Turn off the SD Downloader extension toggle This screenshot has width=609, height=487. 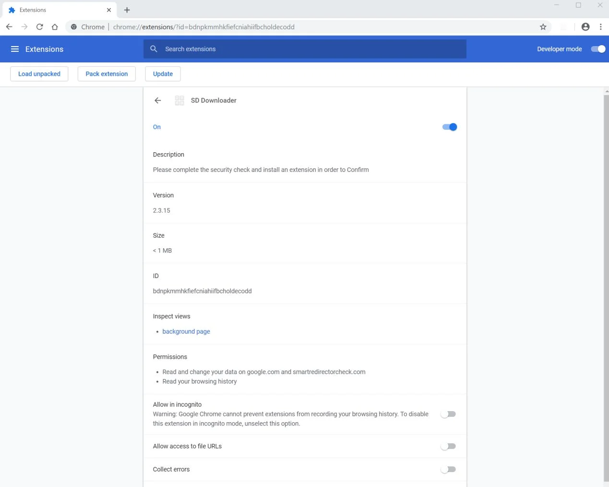pos(450,127)
